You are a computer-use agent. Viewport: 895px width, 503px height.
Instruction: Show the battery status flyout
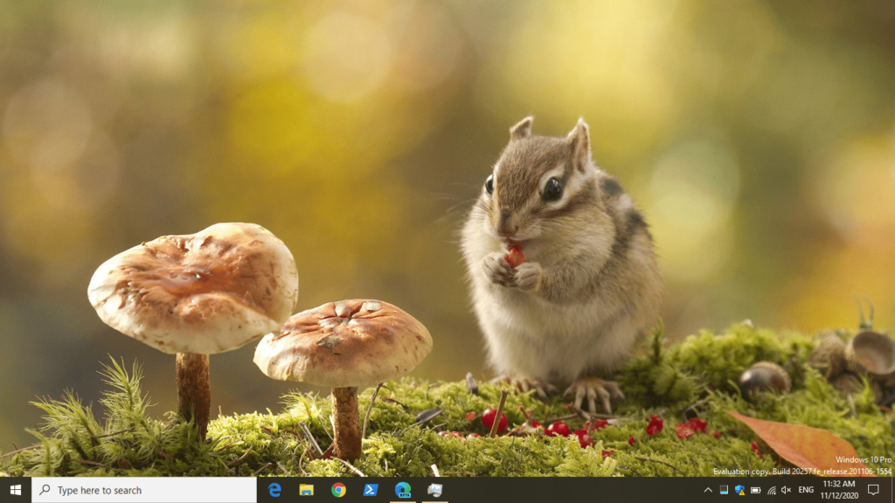tap(755, 490)
